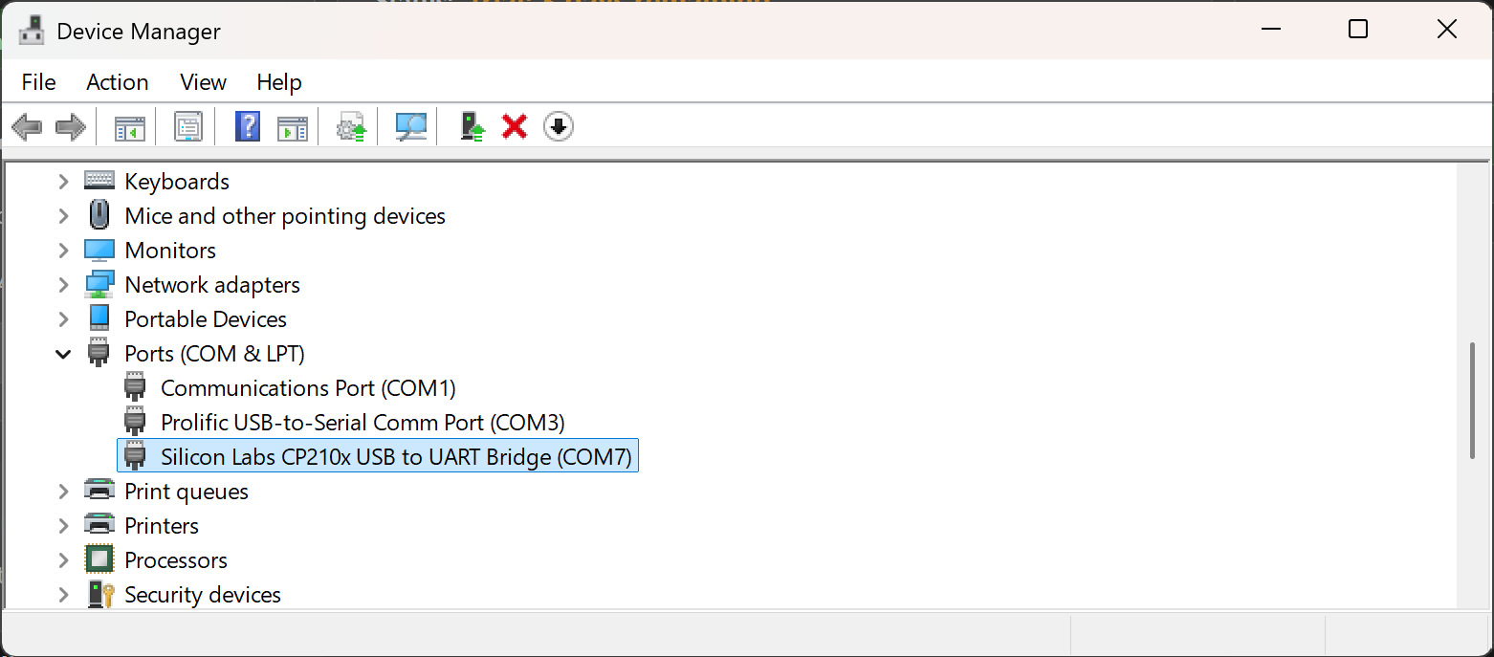The image size is (1494, 657).
Task: Click the Back navigation arrow
Action: [27, 125]
